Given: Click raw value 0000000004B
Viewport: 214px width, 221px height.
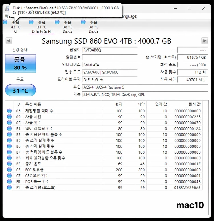Looking at the screenshot, I should point(187,181).
